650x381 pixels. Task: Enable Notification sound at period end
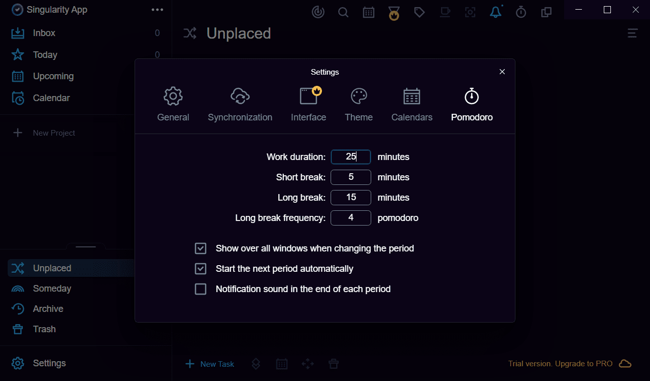pos(201,289)
